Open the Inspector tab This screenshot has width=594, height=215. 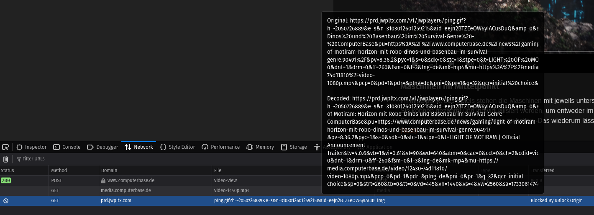click(31, 147)
